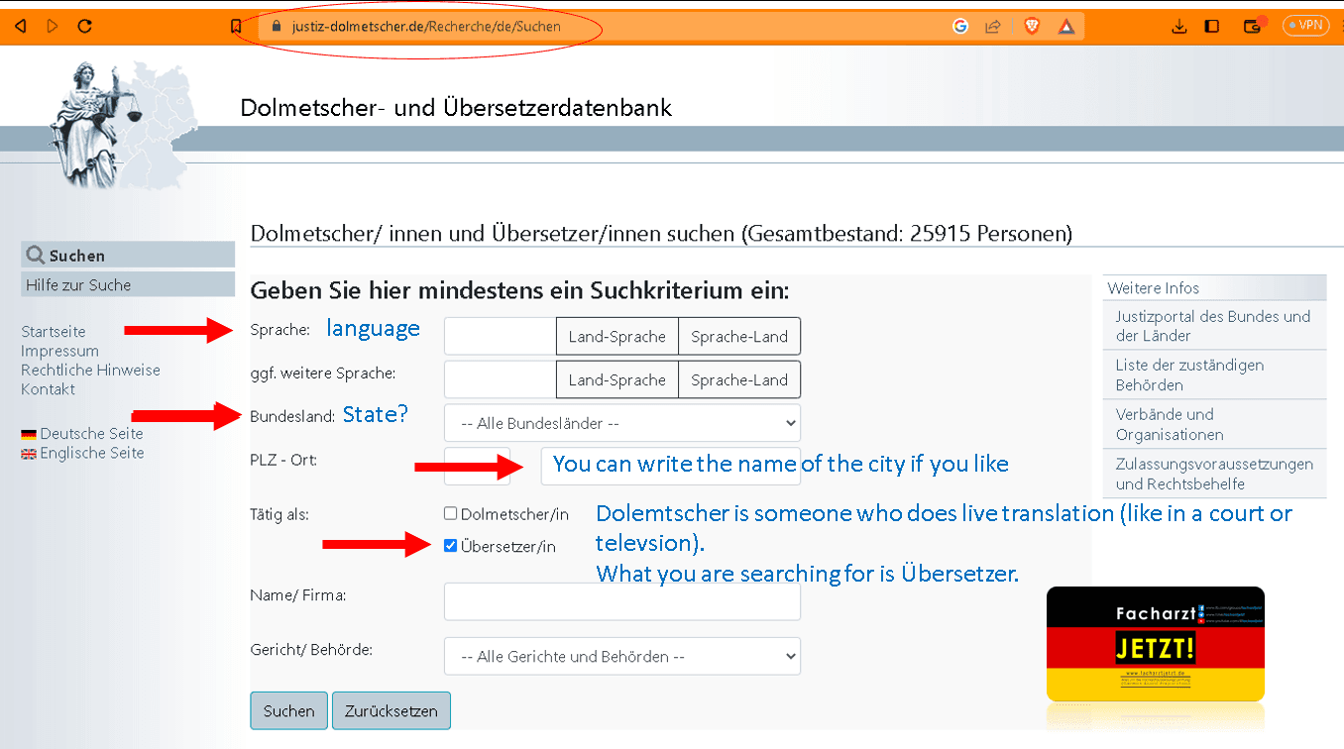The image size is (1344, 749).
Task: Reload the page with the refresh icon
Action: pyautogui.click(x=84, y=27)
